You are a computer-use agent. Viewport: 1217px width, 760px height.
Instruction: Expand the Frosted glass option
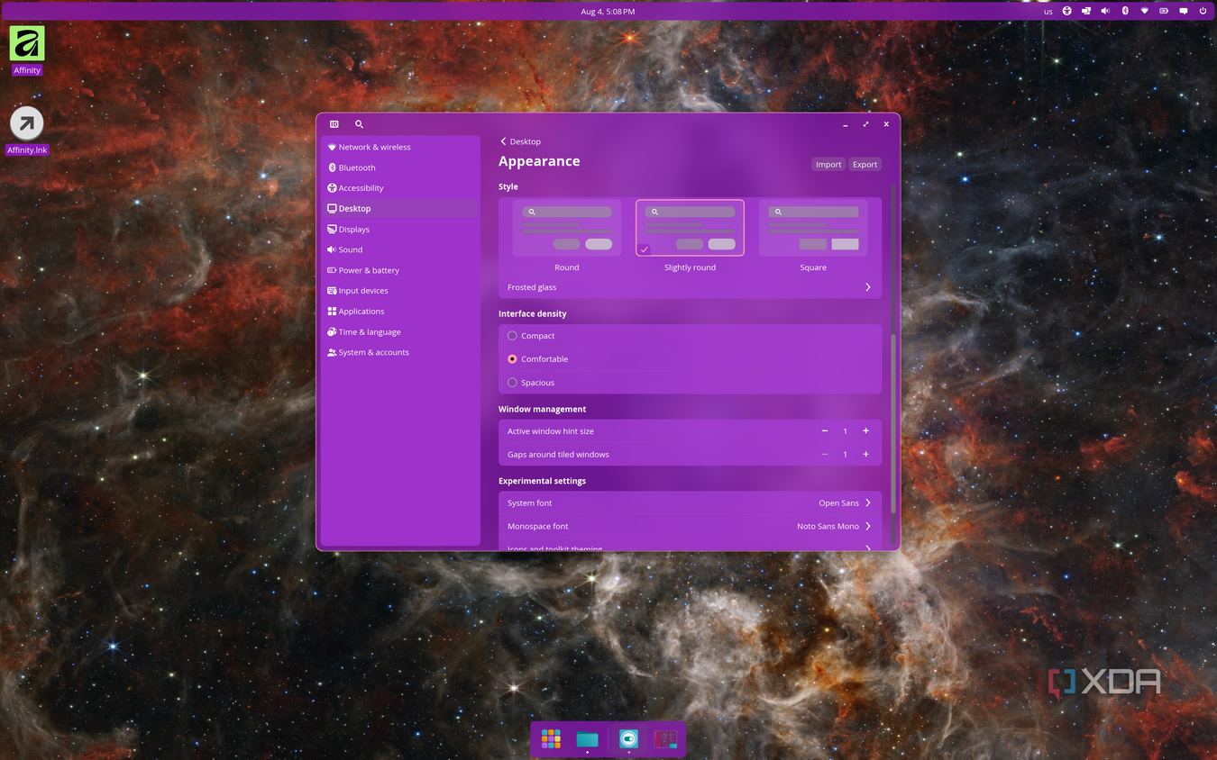coord(690,287)
